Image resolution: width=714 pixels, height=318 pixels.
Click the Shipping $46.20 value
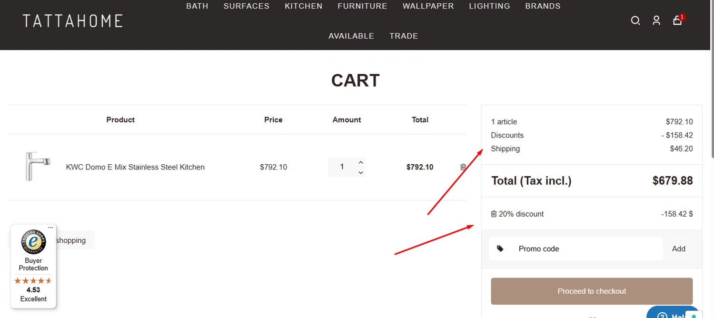click(x=681, y=149)
